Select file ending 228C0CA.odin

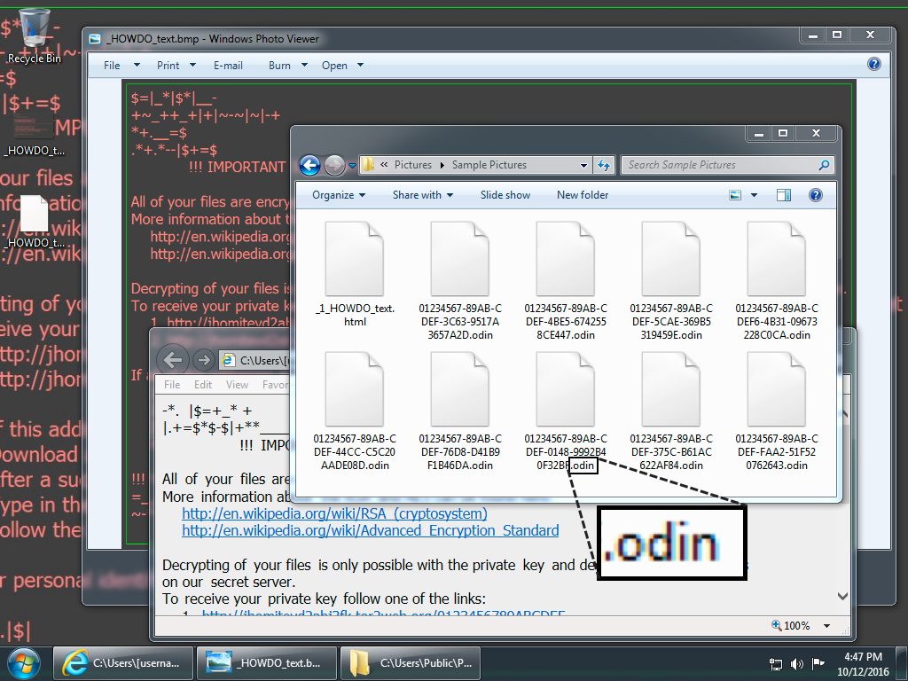coord(777,281)
